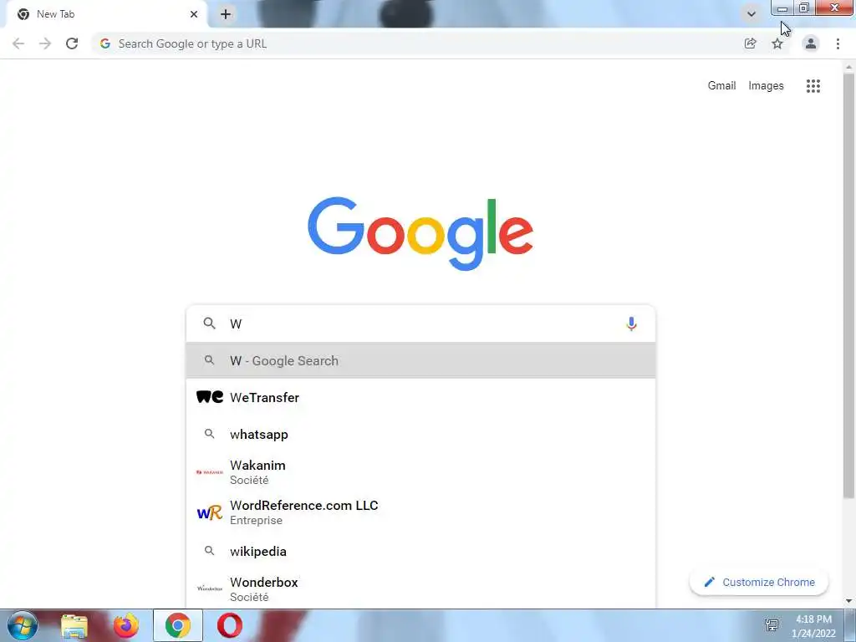Click the Google logo icon in the address bar
856x642 pixels.
tap(105, 43)
